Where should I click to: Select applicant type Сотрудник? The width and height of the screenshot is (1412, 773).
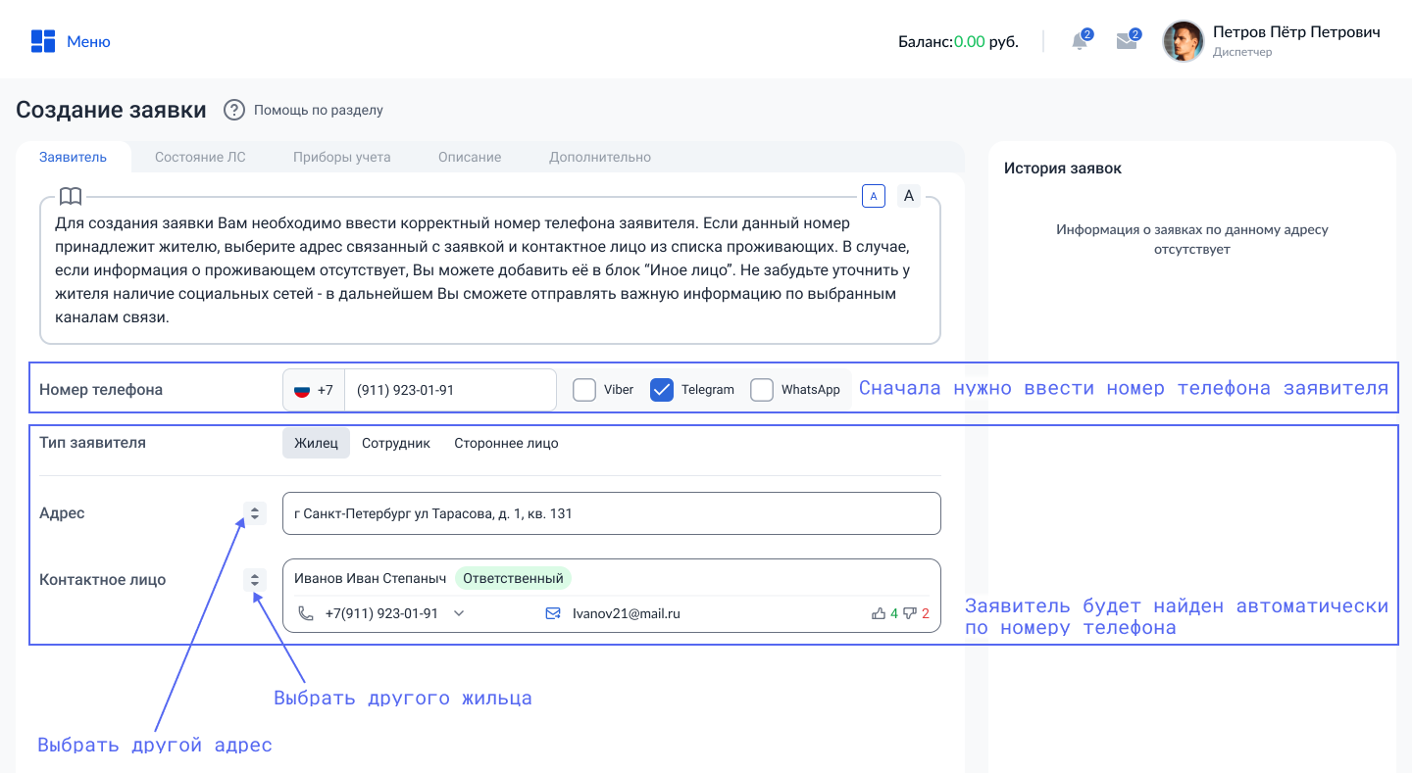396,443
